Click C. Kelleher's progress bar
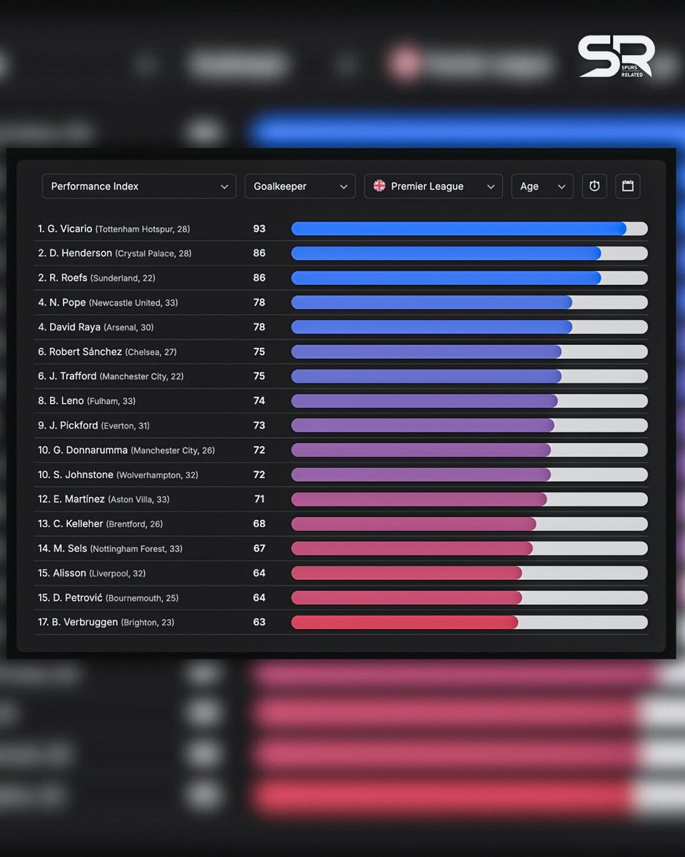Viewport: 685px width, 857px height. point(414,523)
